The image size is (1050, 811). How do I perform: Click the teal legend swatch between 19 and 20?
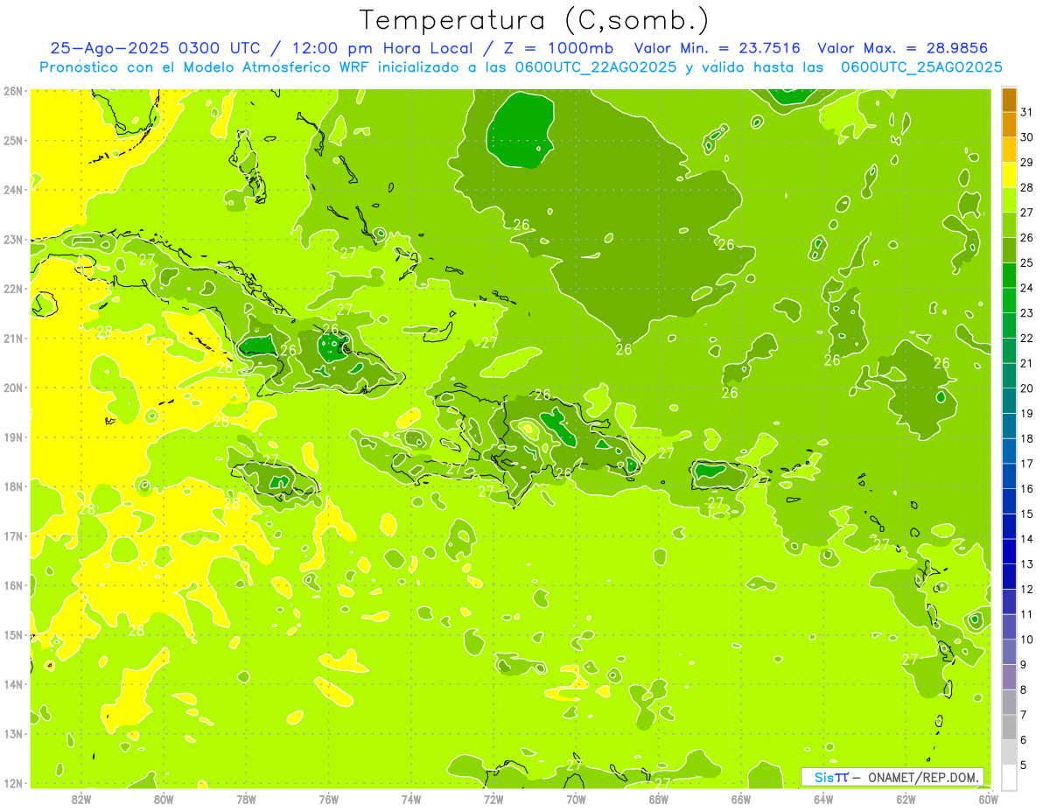pos(1009,401)
